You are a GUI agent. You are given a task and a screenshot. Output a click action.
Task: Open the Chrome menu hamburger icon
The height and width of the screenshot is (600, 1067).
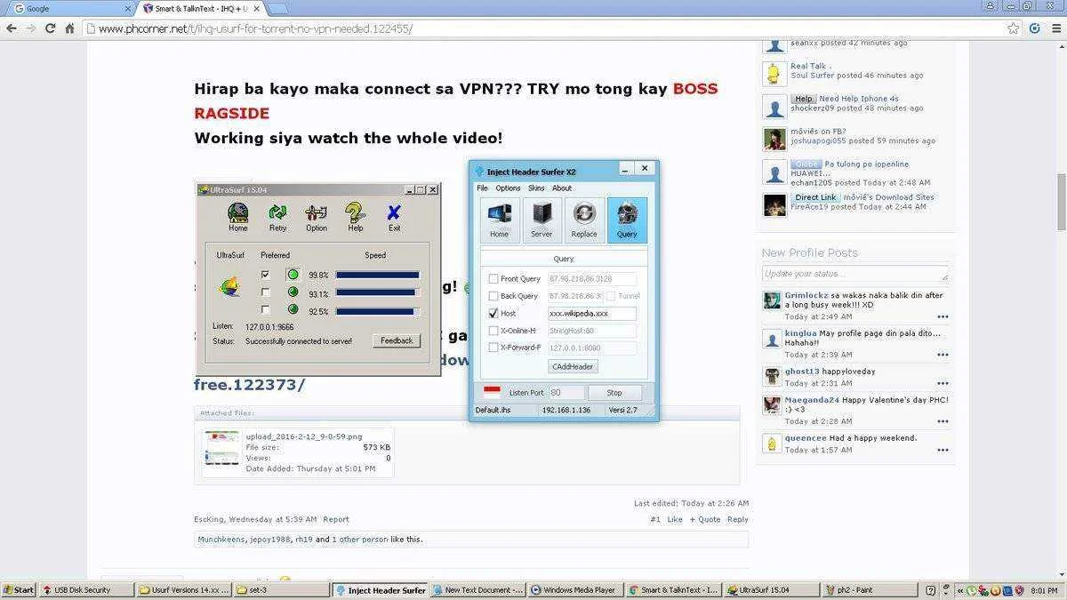pyautogui.click(x=1055, y=28)
